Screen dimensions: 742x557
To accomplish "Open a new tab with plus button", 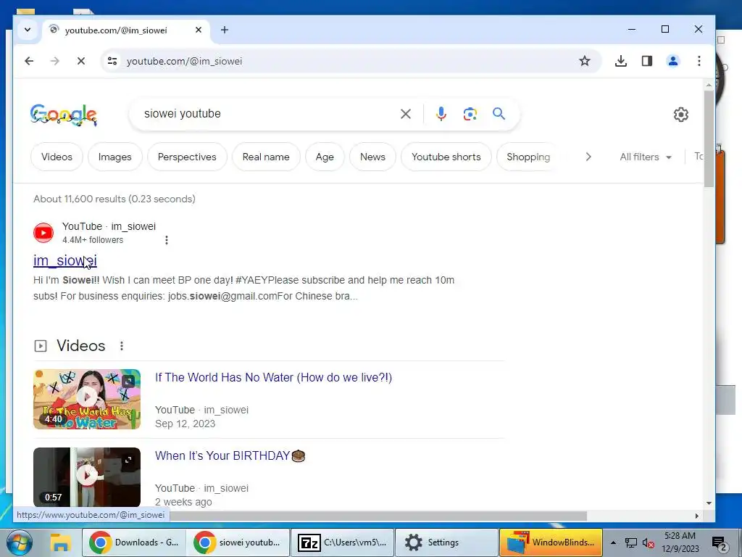I will [x=225, y=30].
